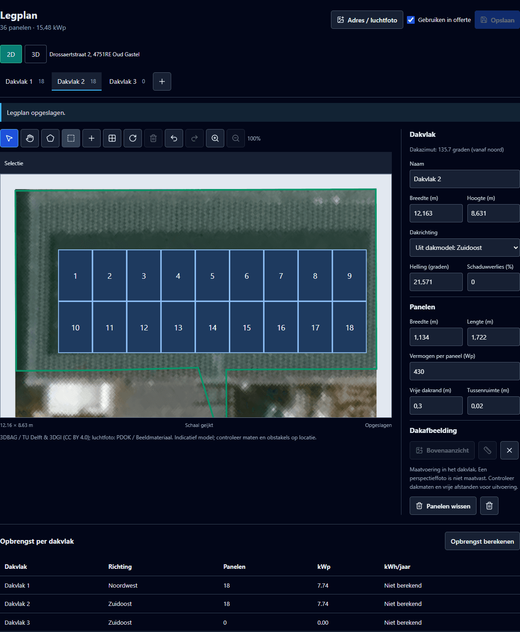Viewport: 520px width, 632px height.
Task: Click the Legplan opgeslagen notification
Action: point(260,113)
